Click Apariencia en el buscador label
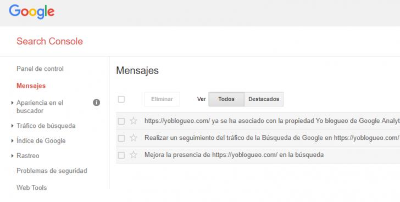 pyautogui.click(x=40, y=106)
